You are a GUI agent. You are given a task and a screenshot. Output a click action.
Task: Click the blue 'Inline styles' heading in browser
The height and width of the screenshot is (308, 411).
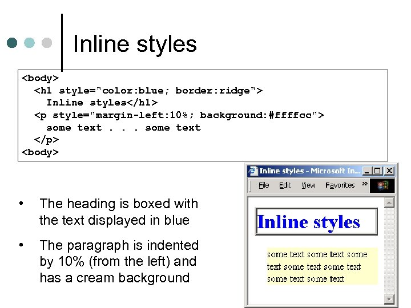[308, 222]
